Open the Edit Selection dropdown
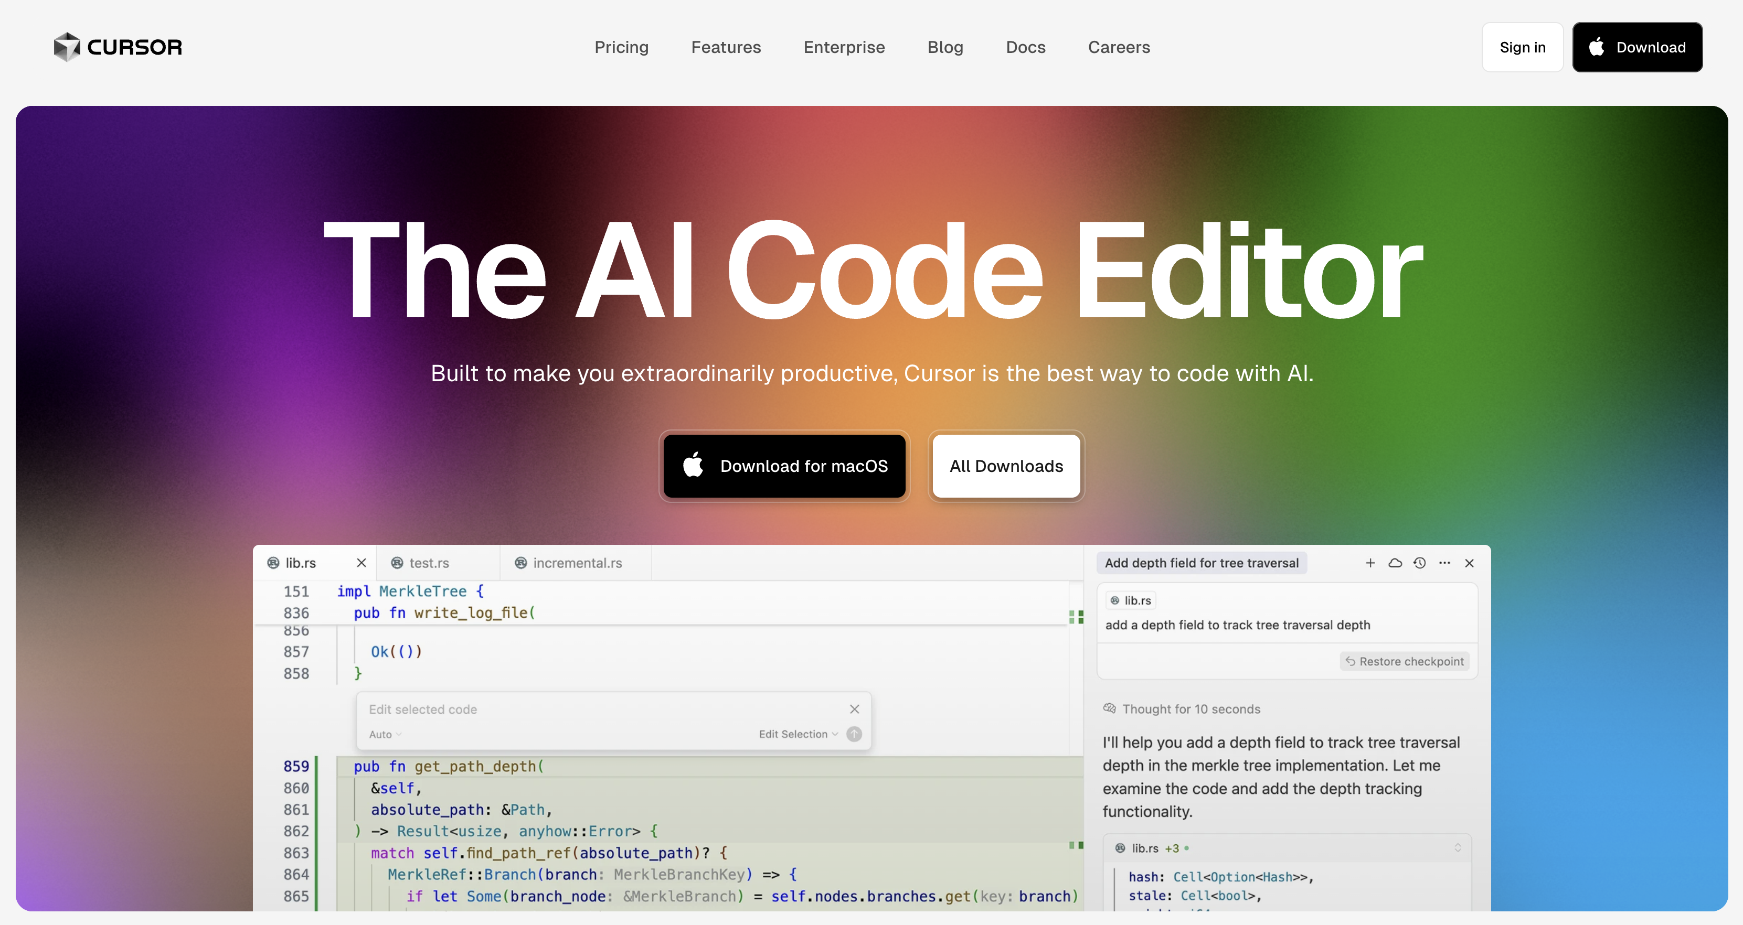The width and height of the screenshot is (1743, 925). (x=799, y=734)
